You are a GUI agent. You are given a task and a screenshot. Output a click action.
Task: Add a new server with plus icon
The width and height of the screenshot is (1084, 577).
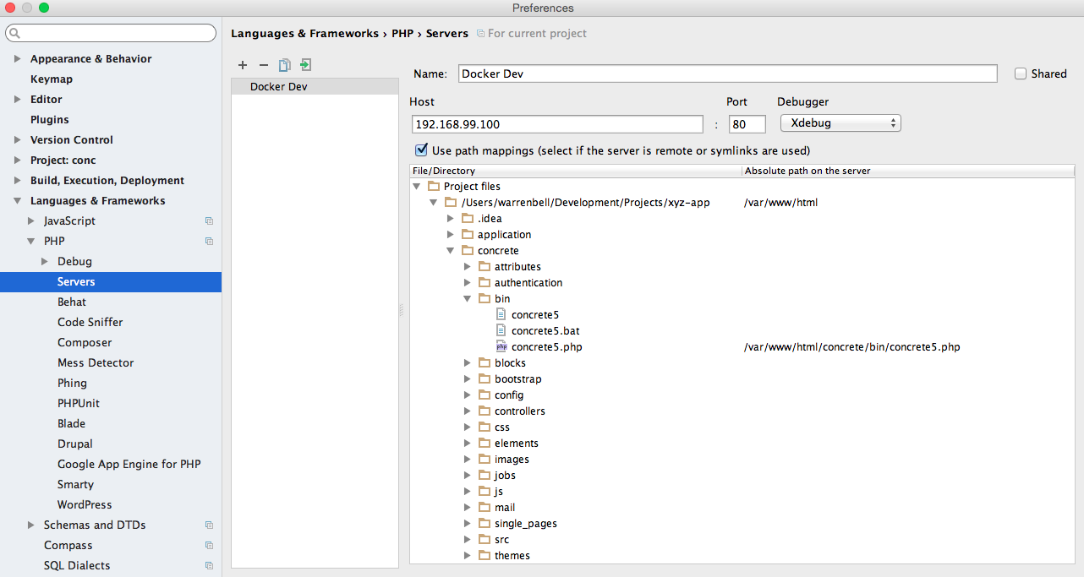243,65
